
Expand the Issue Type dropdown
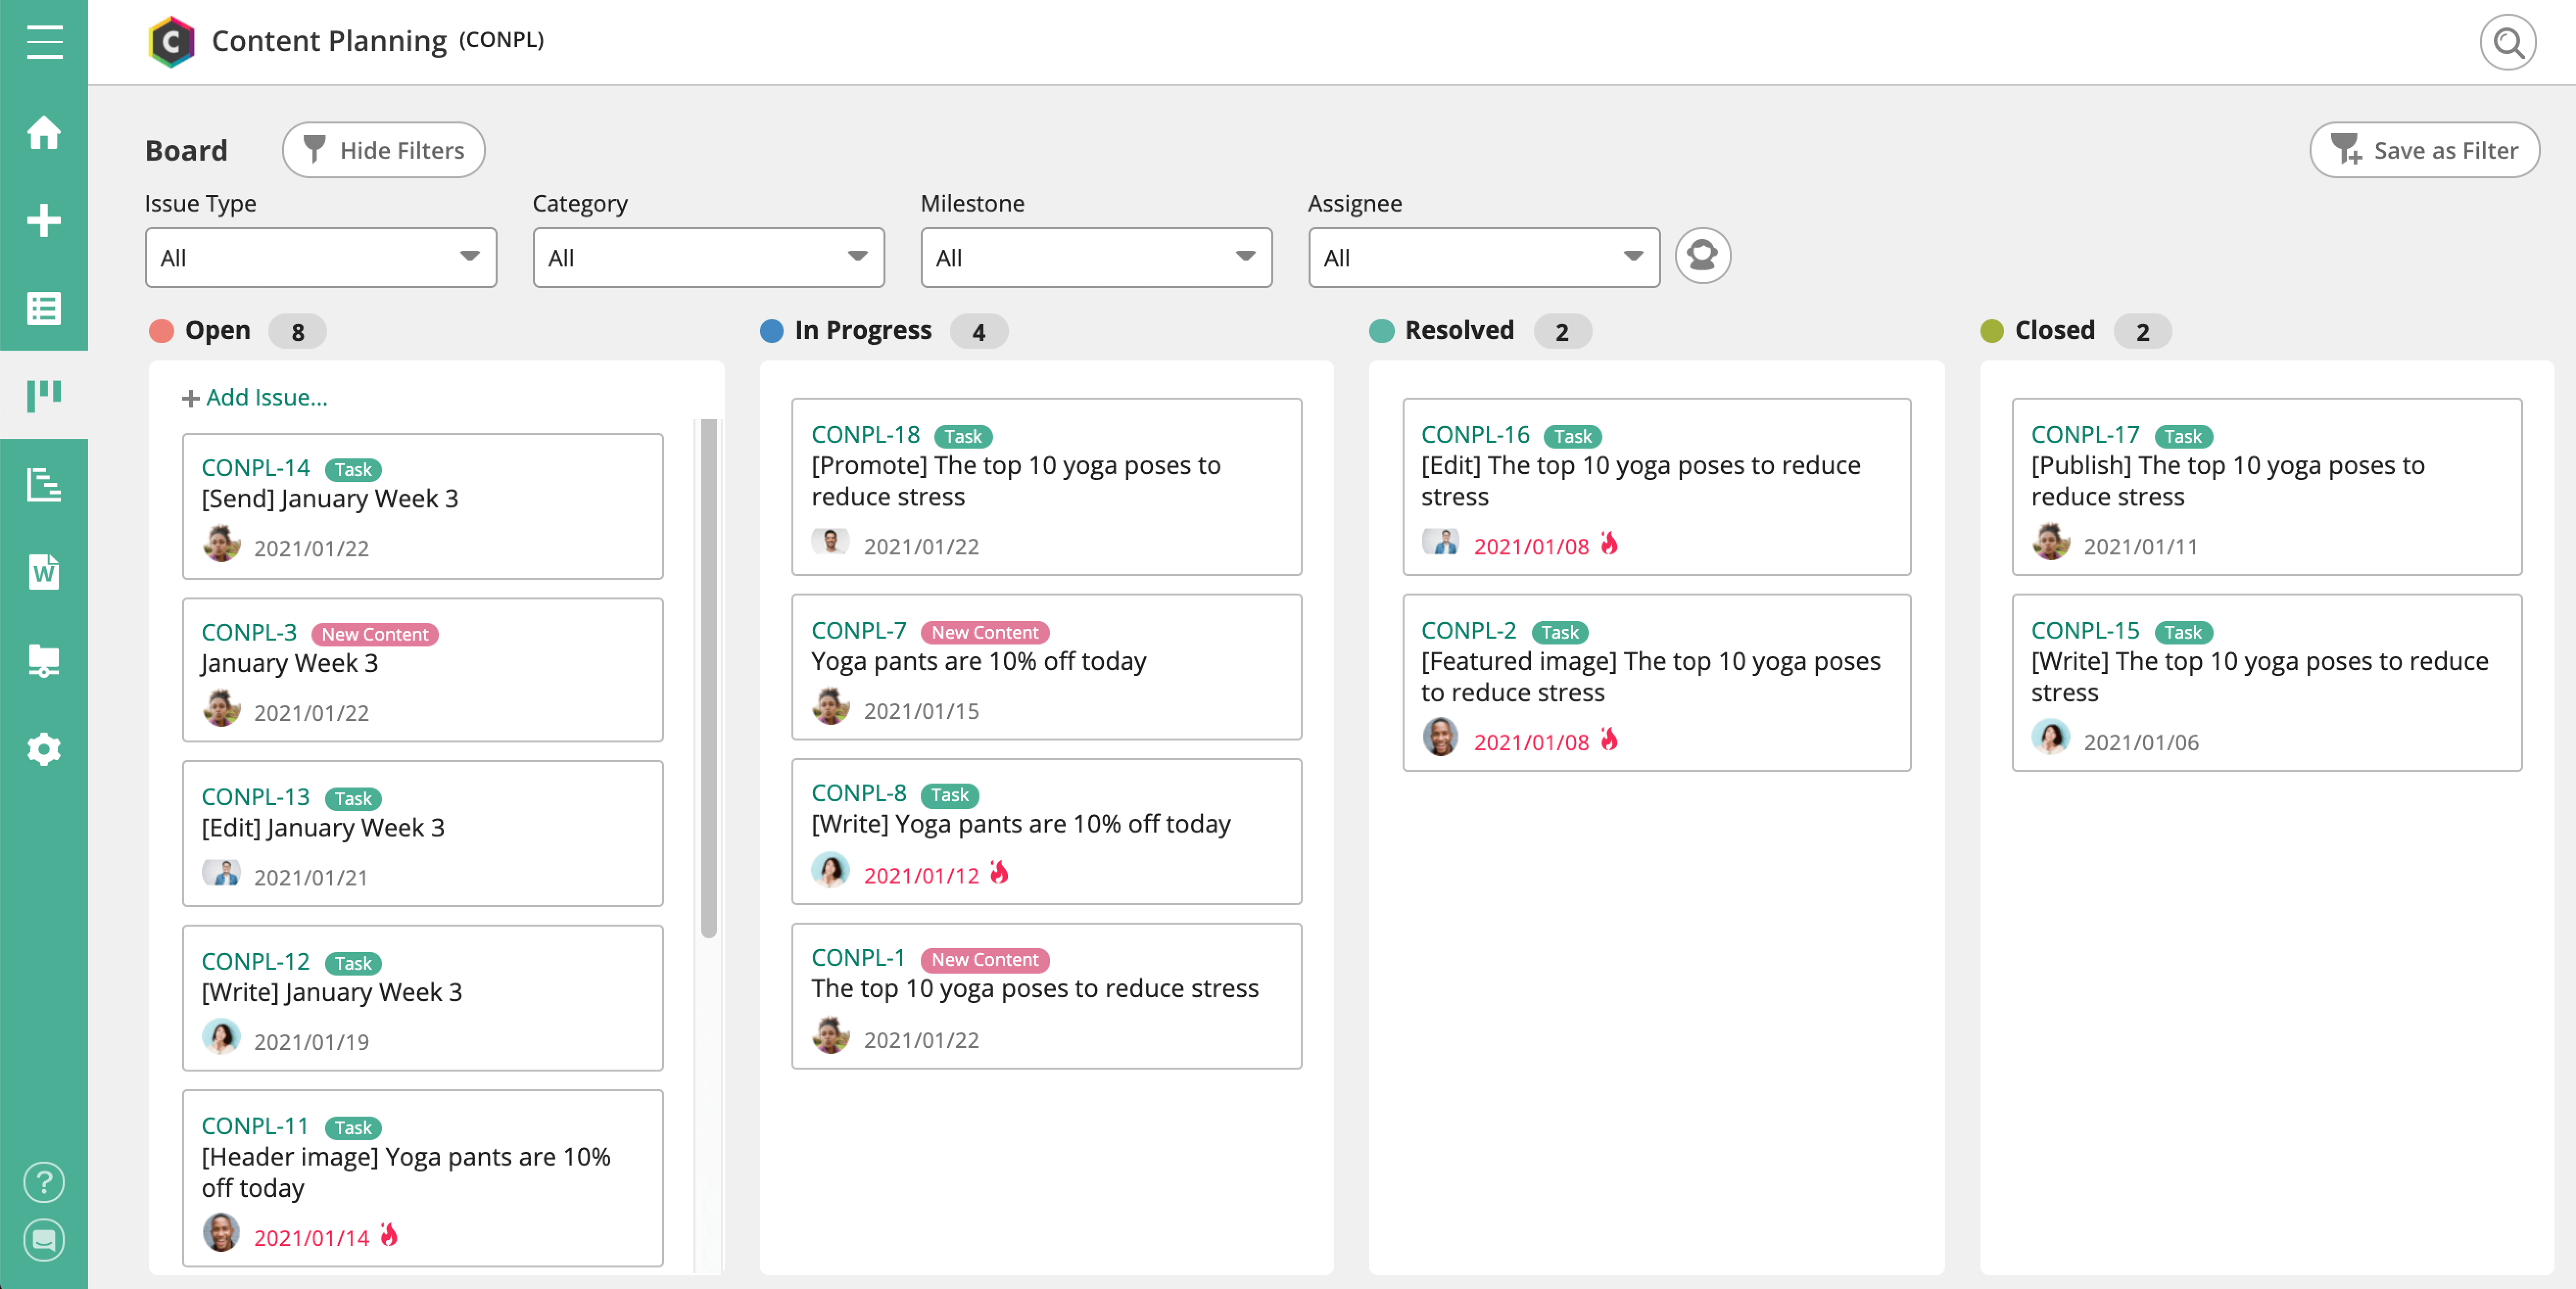[x=320, y=258]
